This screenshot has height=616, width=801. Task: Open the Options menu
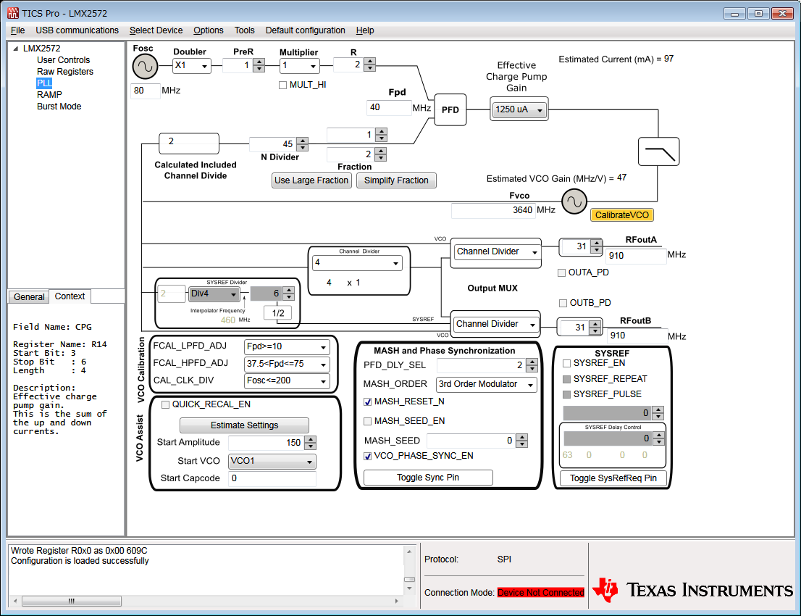click(x=209, y=30)
